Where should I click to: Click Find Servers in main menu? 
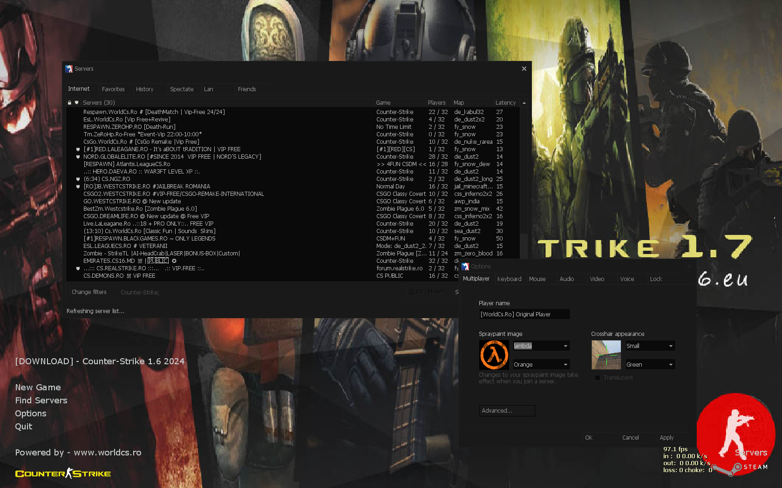41,401
